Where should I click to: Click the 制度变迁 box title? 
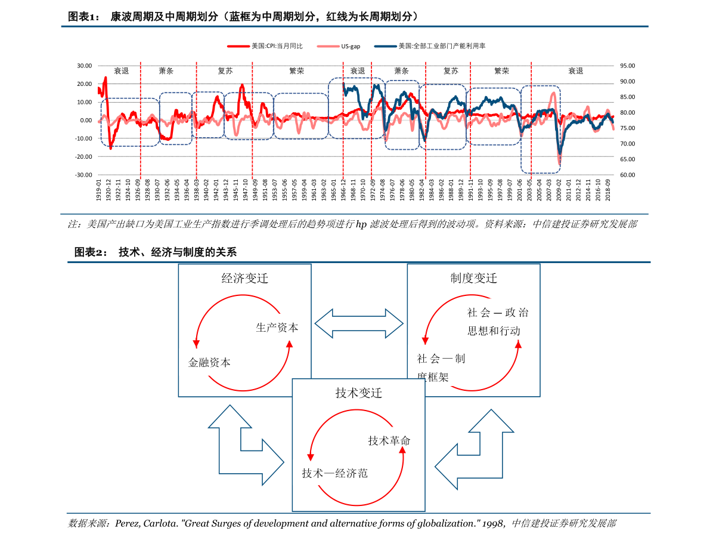pyautogui.click(x=473, y=278)
